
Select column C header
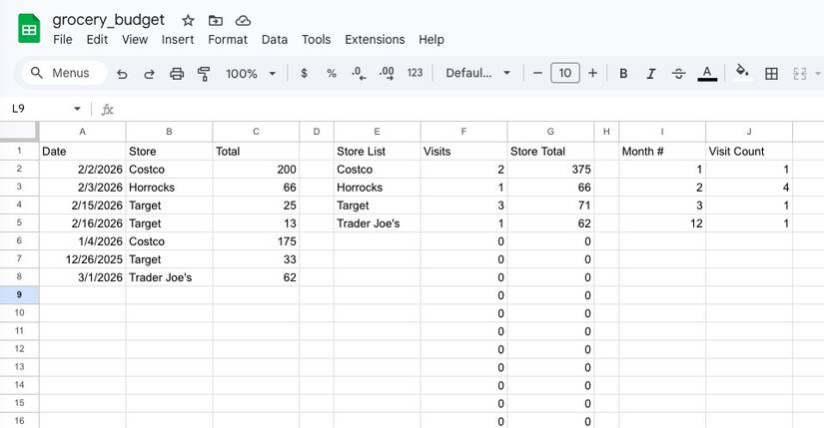point(256,132)
